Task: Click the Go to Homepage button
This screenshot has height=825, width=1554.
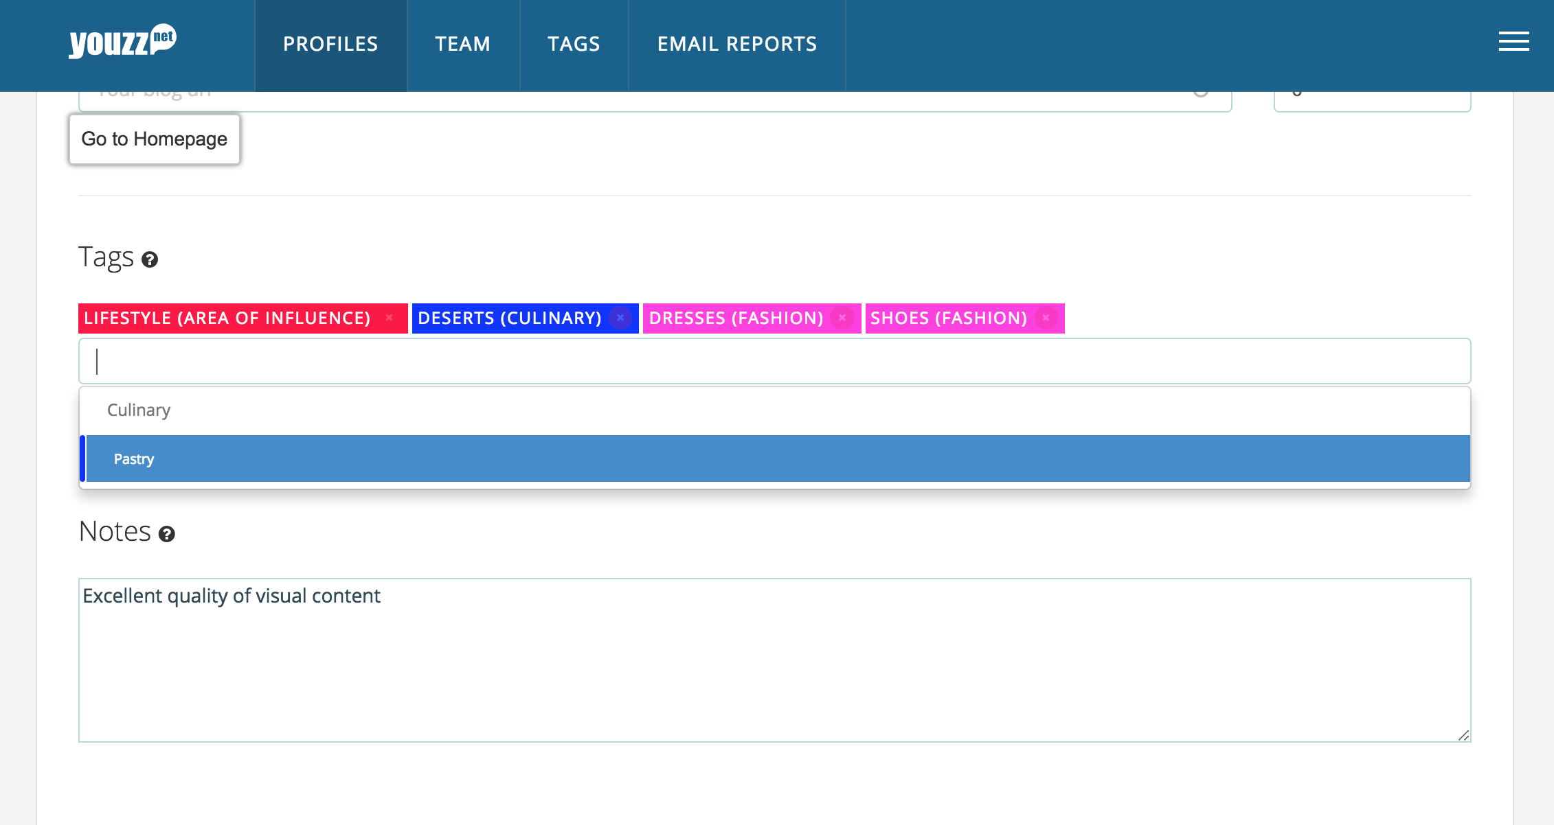Action: (x=155, y=139)
